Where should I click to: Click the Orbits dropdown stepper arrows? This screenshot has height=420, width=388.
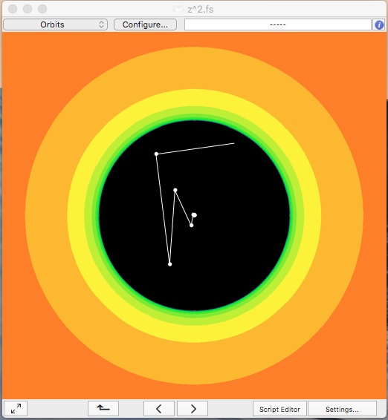coord(101,24)
